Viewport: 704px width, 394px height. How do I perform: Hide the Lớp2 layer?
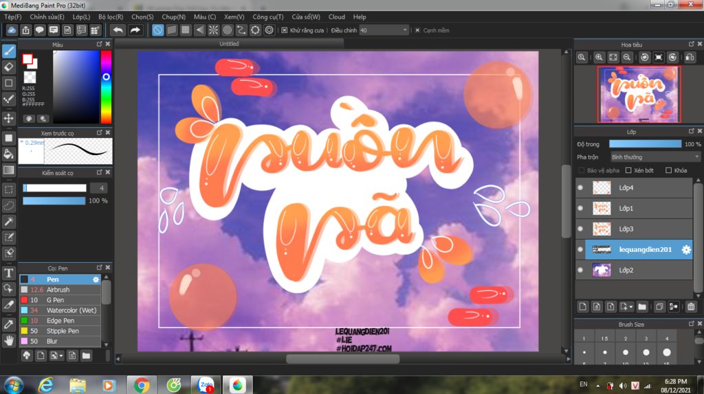(x=580, y=270)
